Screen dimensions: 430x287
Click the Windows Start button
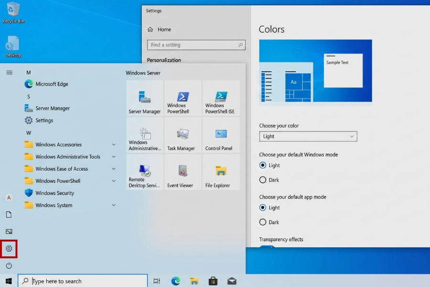pos(9,281)
